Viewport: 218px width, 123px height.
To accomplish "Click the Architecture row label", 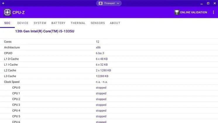I will [x=12, y=47].
